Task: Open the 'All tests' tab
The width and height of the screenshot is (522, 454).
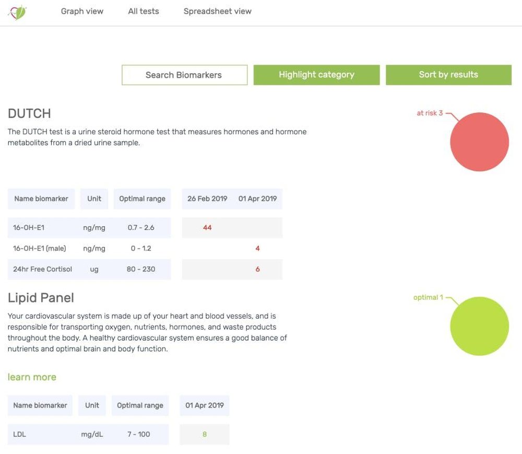Action: [x=143, y=11]
